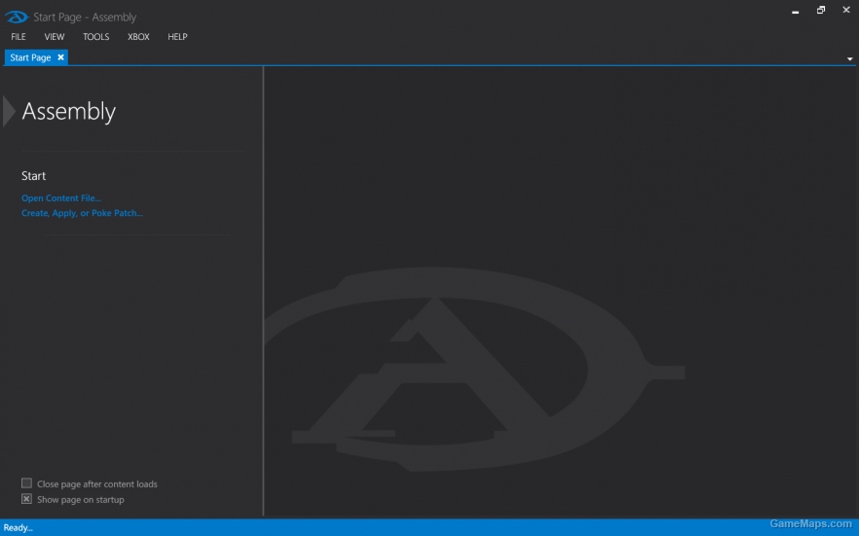This screenshot has width=859, height=536.
Task: Click the Start section heading
Action: tap(33, 175)
